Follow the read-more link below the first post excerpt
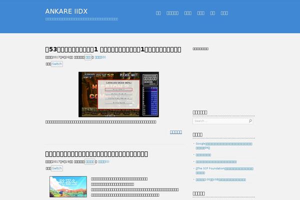This screenshot has width=300, height=200. coord(176,132)
